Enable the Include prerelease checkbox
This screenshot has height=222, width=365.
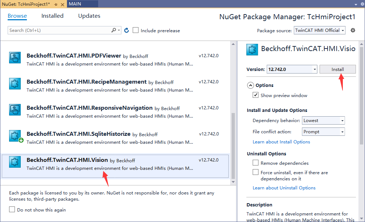point(136,30)
